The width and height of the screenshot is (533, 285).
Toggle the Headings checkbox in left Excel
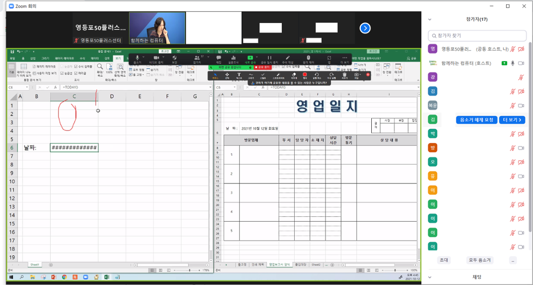pyautogui.click(x=76, y=73)
